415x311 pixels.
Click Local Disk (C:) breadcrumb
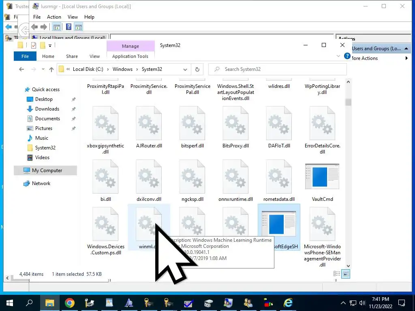tap(88, 69)
